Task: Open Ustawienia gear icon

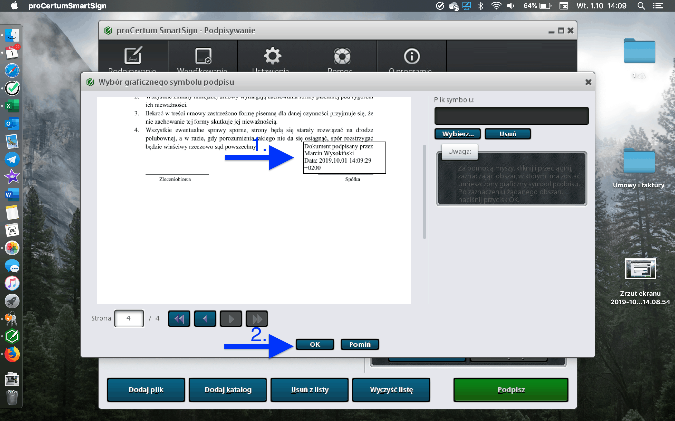Action: click(272, 56)
